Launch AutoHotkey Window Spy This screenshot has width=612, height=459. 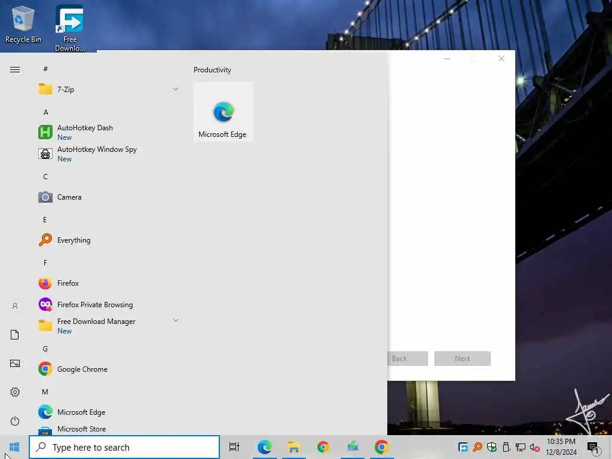(109, 154)
